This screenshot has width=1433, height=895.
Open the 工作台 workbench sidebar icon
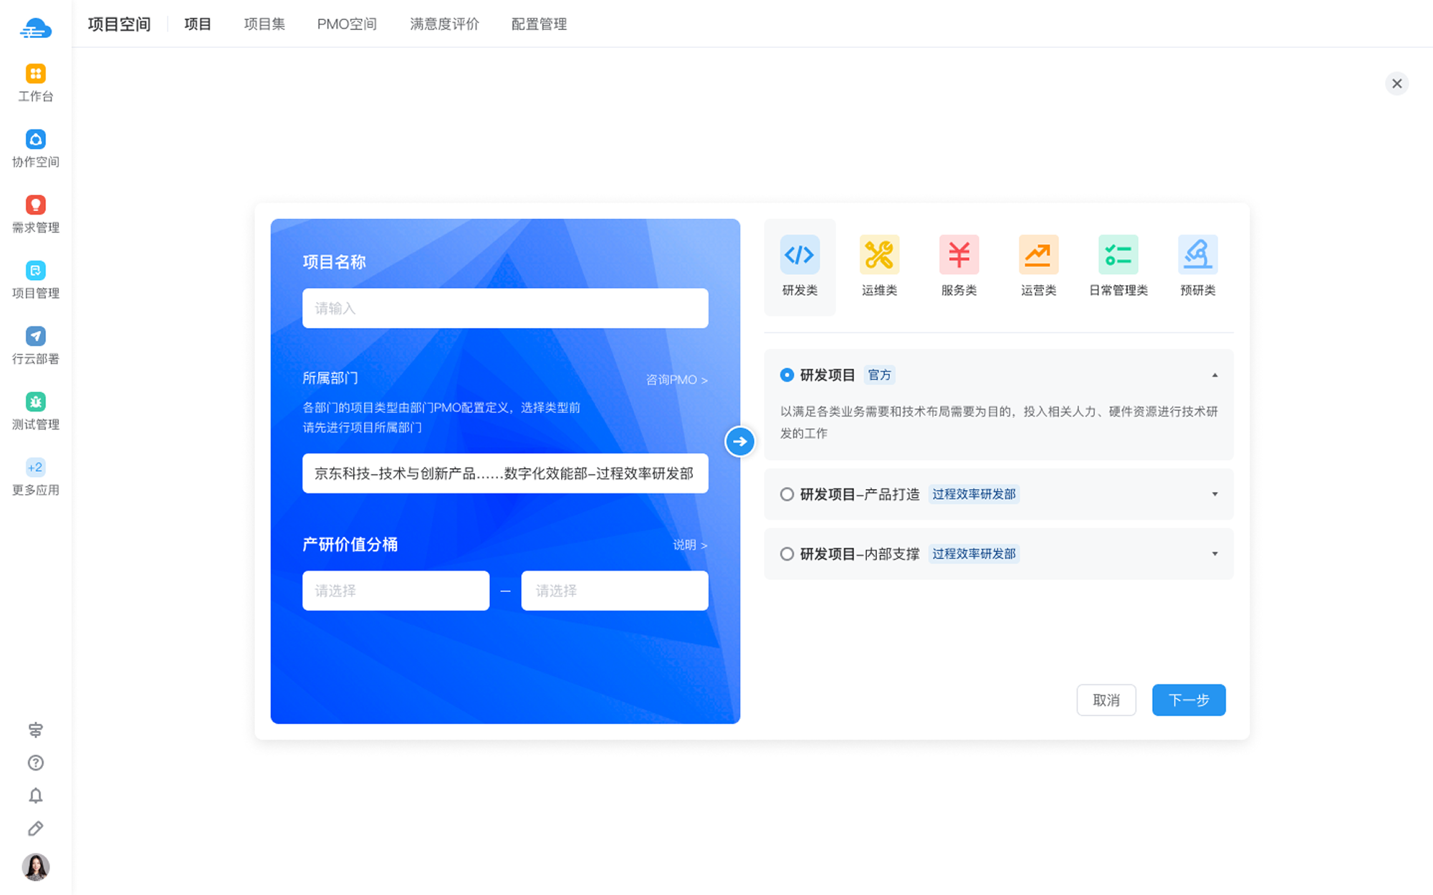click(x=35, y=74)
